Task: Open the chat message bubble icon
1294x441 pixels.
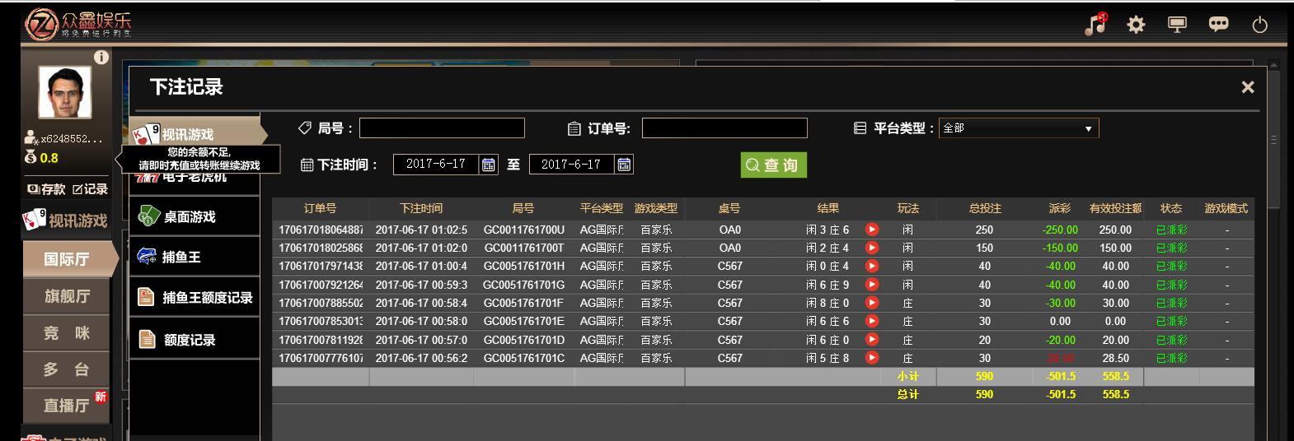Action: point(1219,25)
